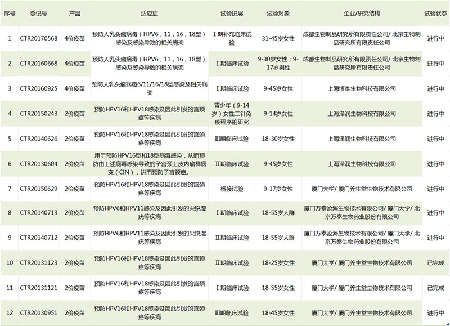Click 进行中 status in row 12
This screenshot has height=326, width=450.
(435, 313)
